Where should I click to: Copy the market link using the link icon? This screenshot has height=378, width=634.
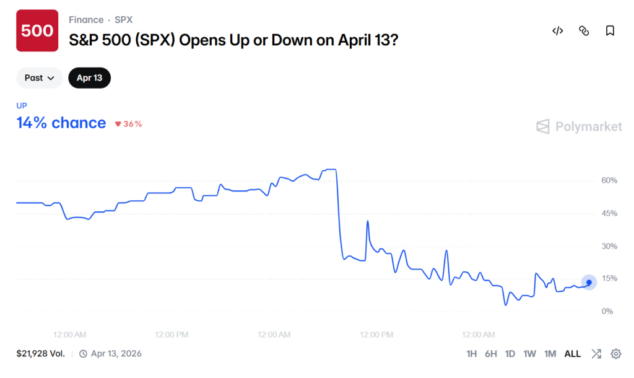tap(584, 30)
